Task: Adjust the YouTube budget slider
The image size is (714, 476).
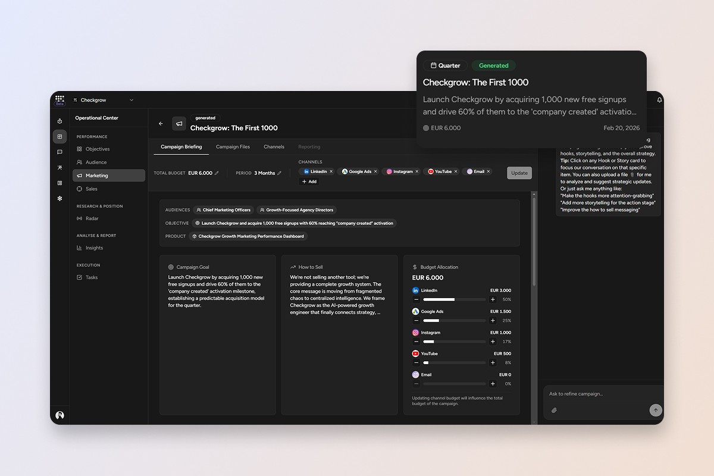Action: tap(454, 362)
